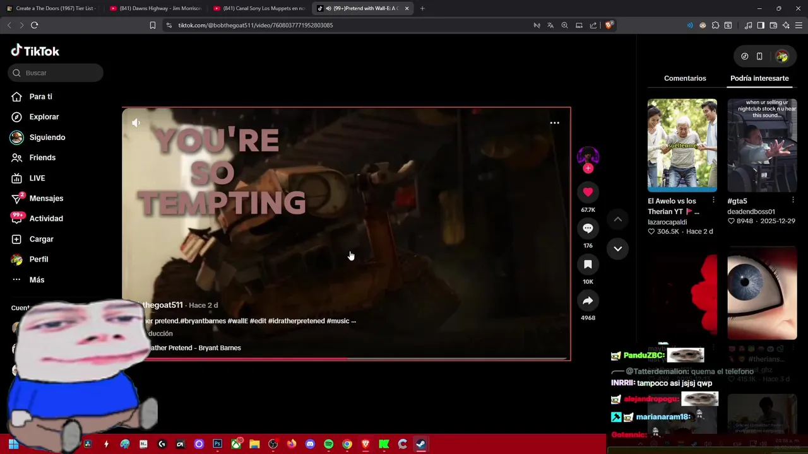The height and width of the screenshot is (454, 808).
Task: Open options for #gta5 video
Action: pos(793,200)
